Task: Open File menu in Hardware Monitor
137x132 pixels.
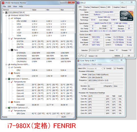Action: tap(4, 7)
